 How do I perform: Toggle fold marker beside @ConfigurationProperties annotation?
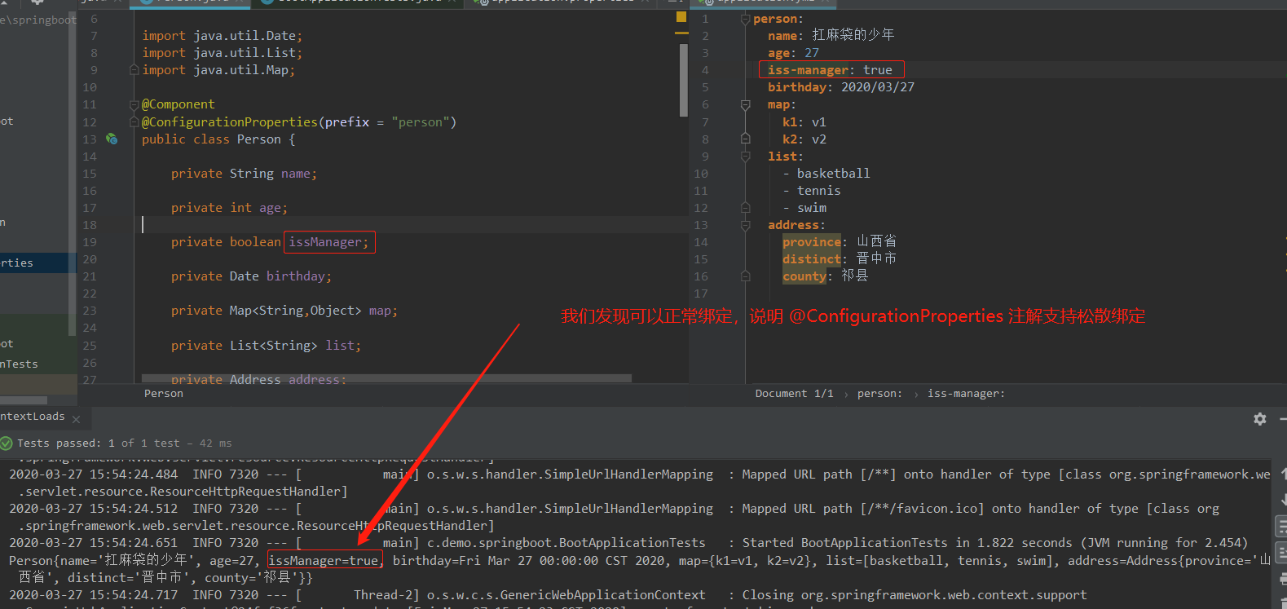coord(134,122)
